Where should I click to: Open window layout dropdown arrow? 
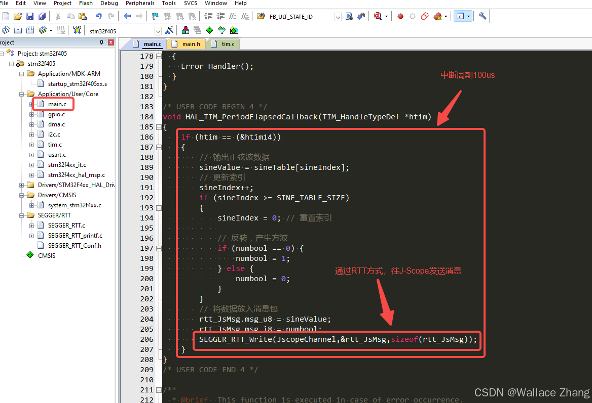[468, 17]
